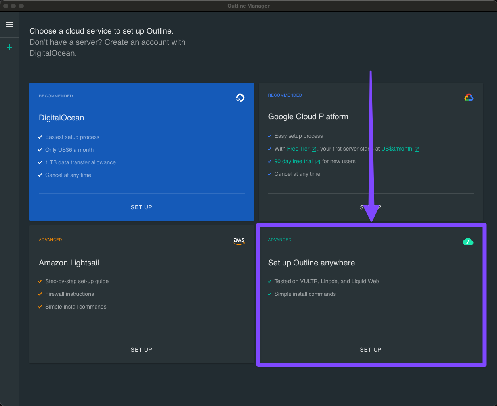Click the DigitalOcean logo icon

(240, 98)
